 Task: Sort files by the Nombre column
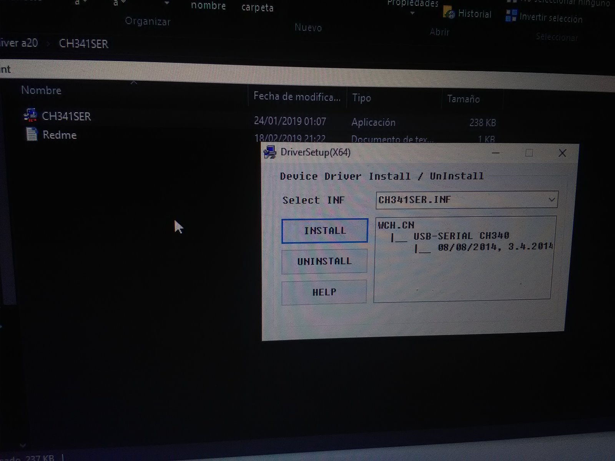[x=41, y=90]
